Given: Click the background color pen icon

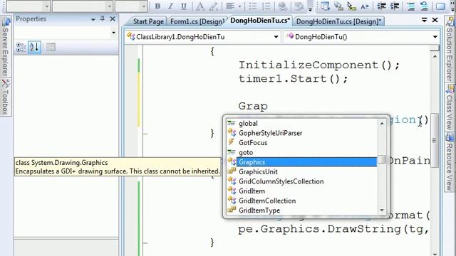Looking at the screenshot, I should point(214,6).
